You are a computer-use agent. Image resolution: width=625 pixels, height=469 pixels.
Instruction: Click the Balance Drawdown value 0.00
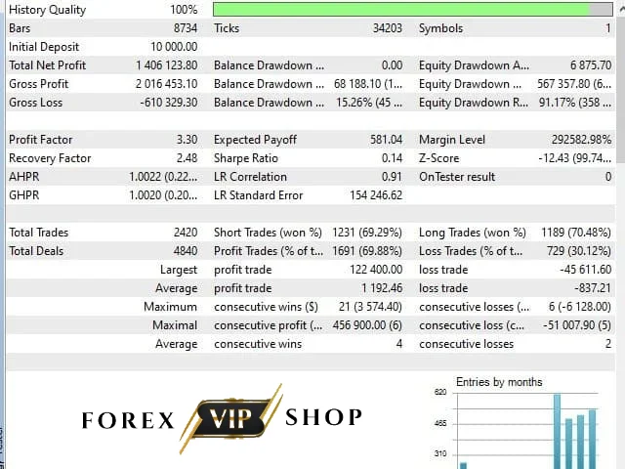[392, 65]
